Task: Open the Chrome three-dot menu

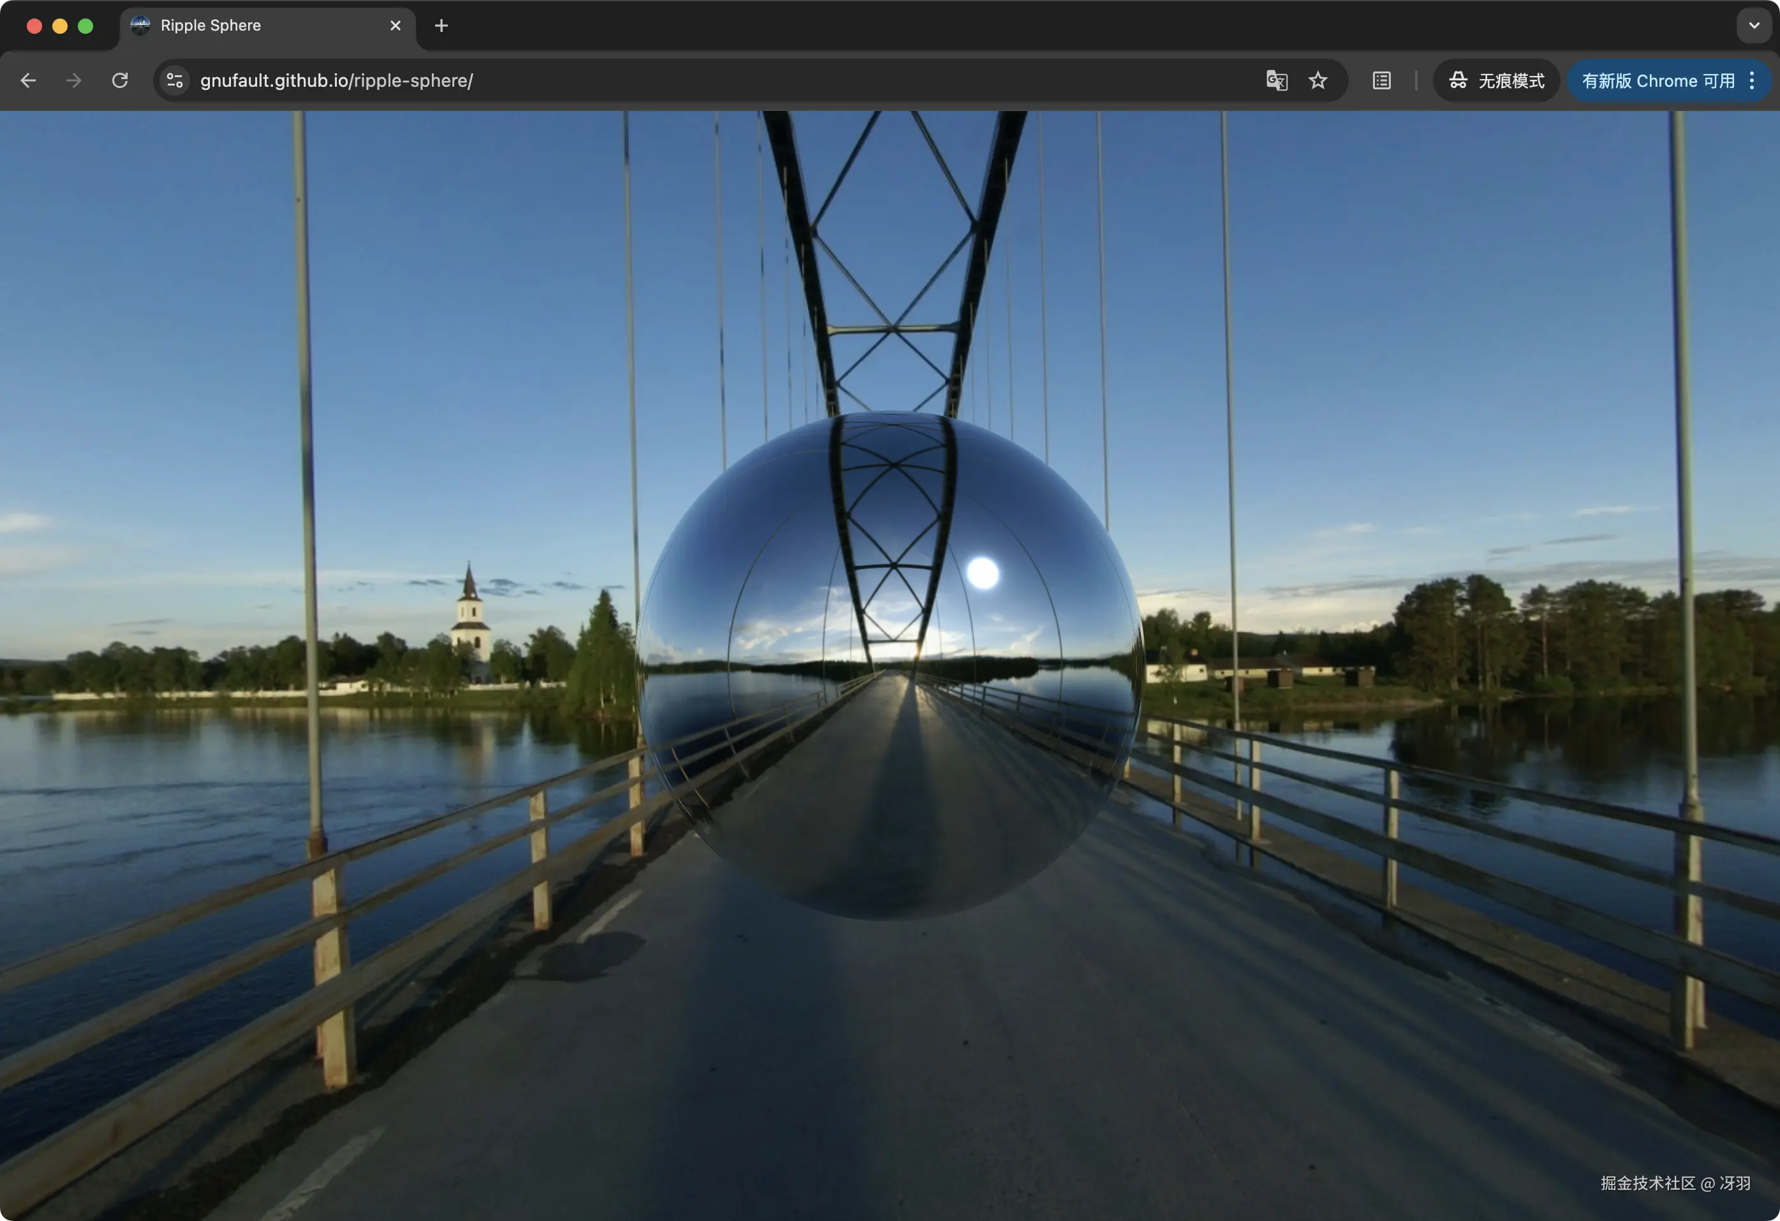Action: coord(1752,80)
